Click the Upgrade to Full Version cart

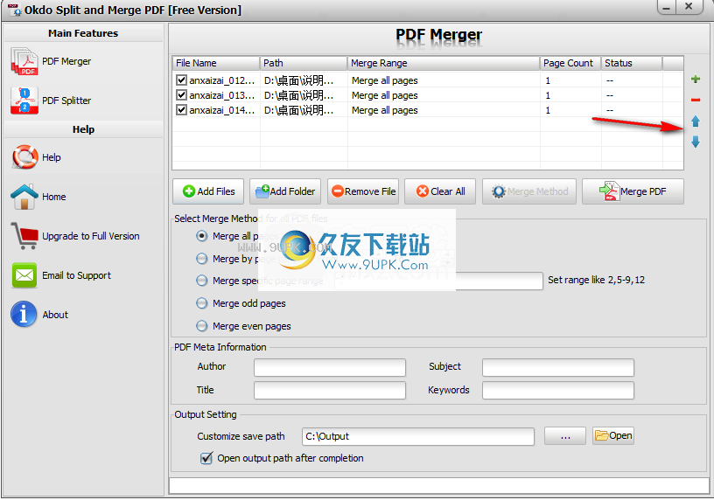coord(24,236)
